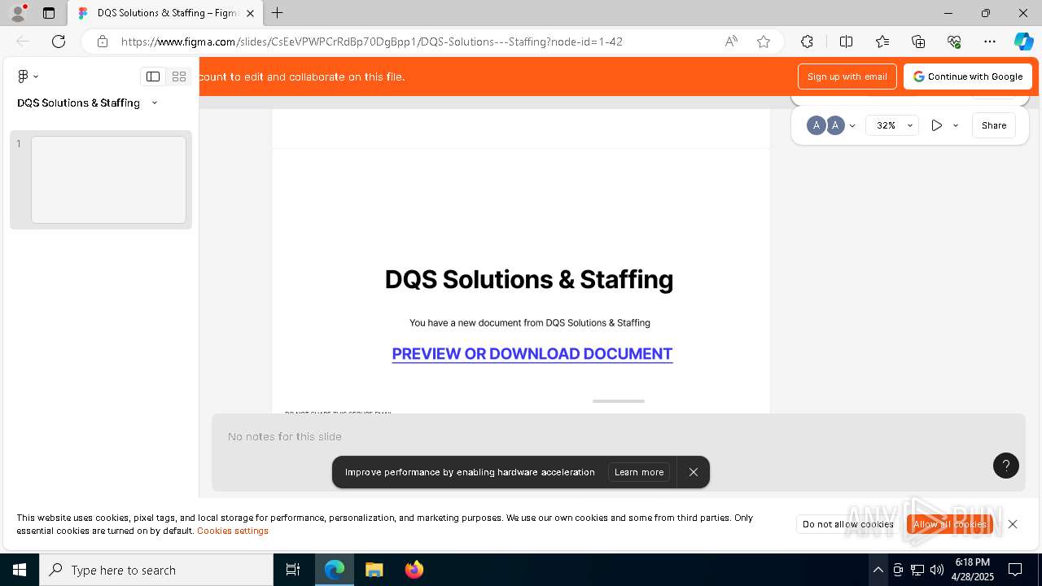Open Microsoft Edge from the taskbar

[335, 570]
